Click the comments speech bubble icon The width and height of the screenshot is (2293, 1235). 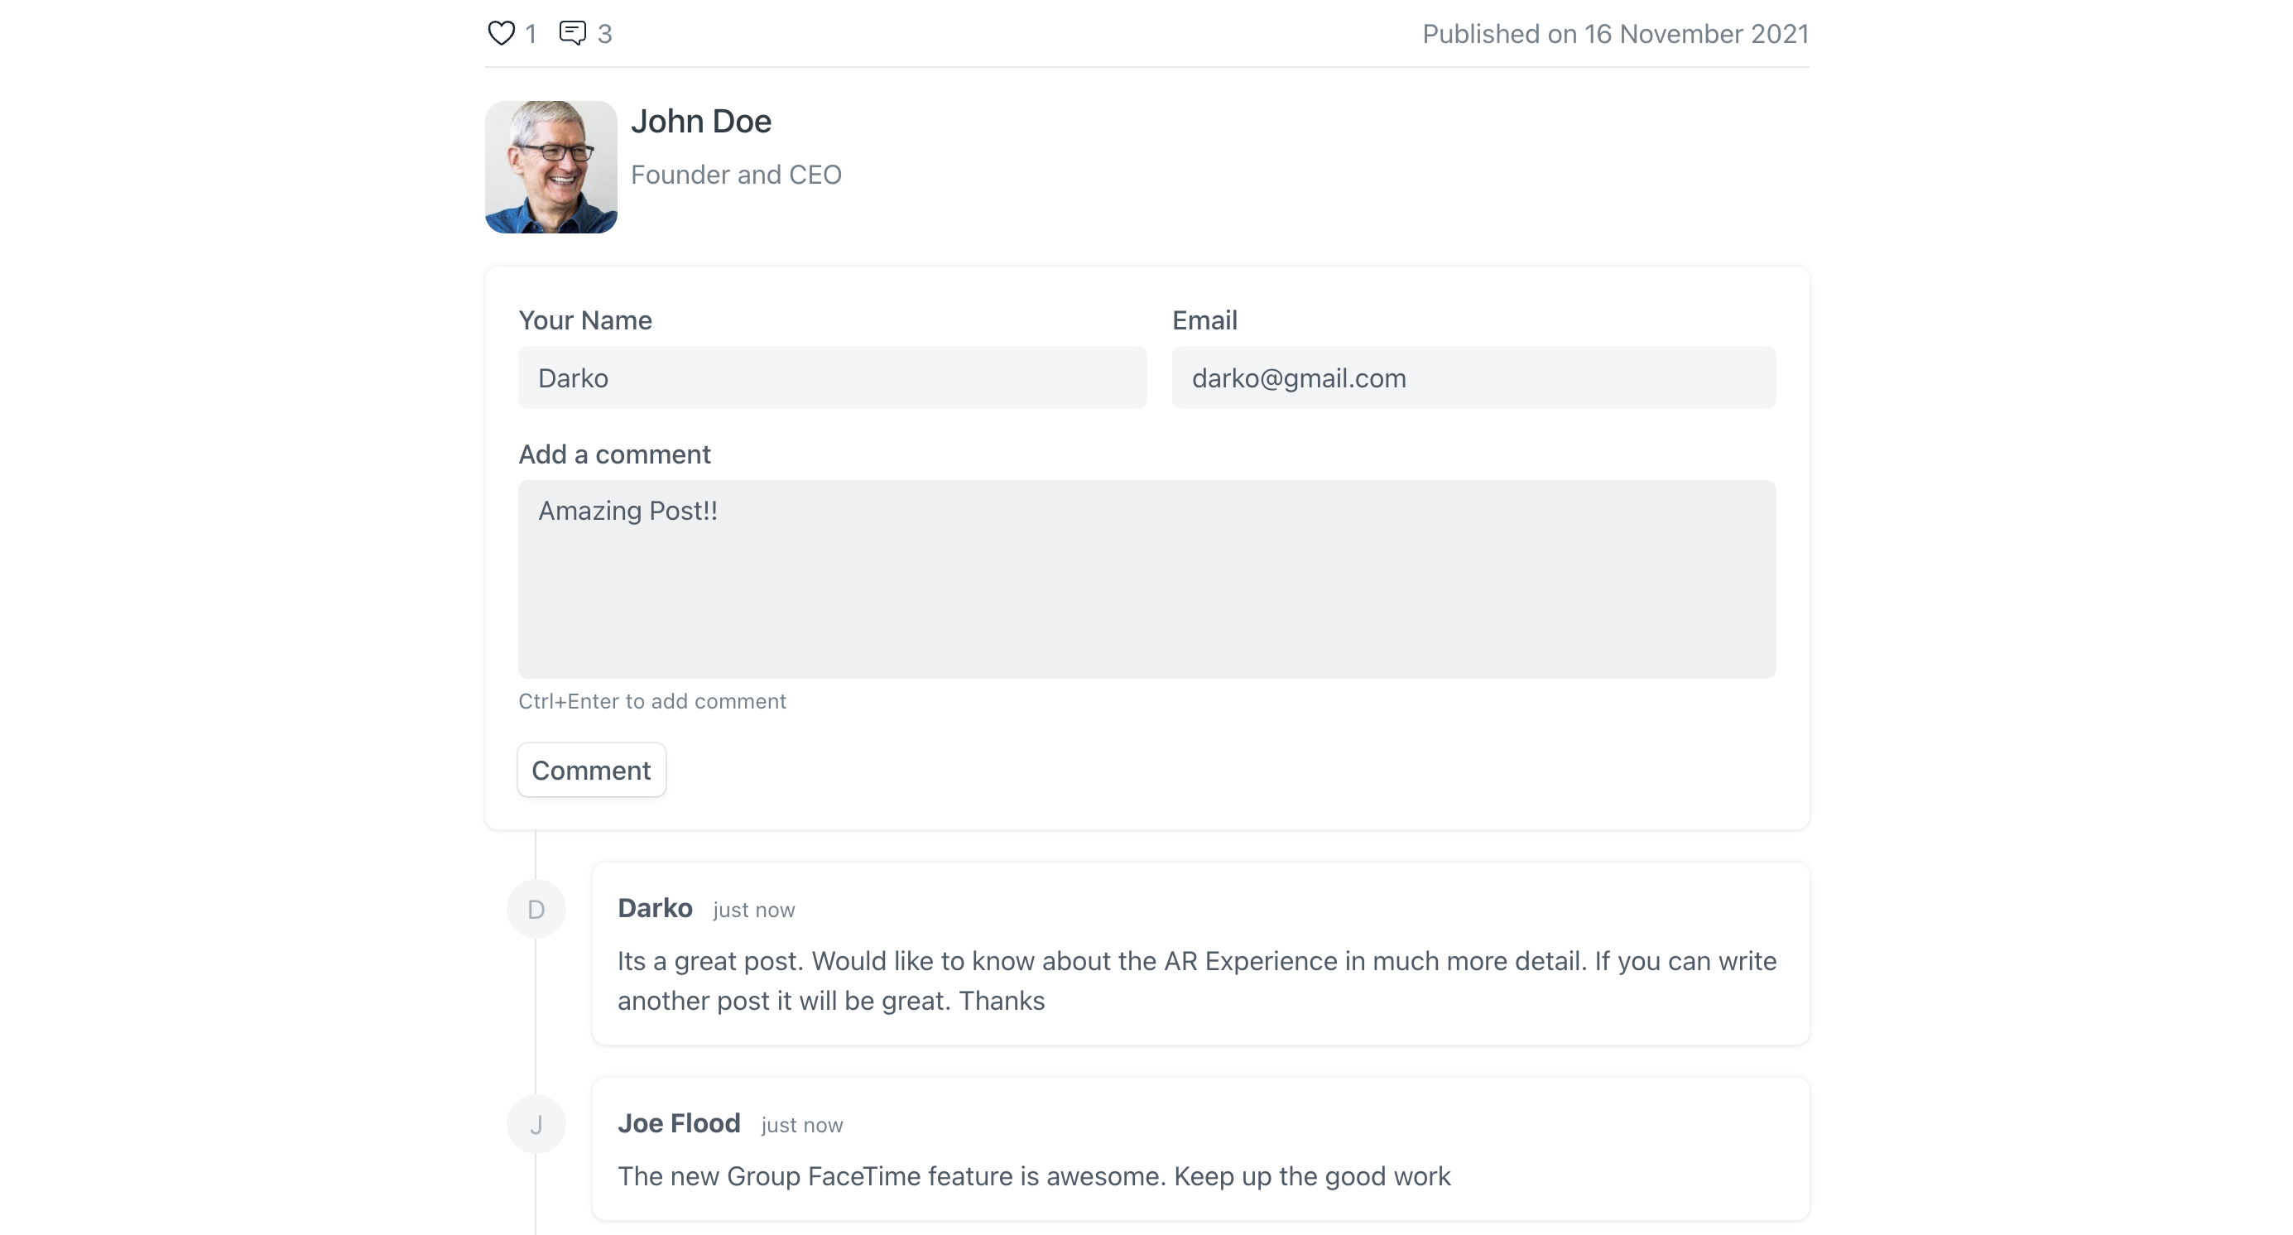(572, 33)
